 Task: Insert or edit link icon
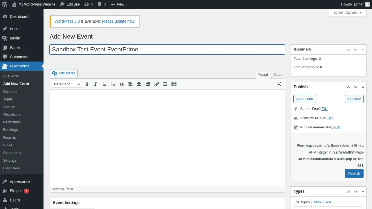(x=157, y=84)
